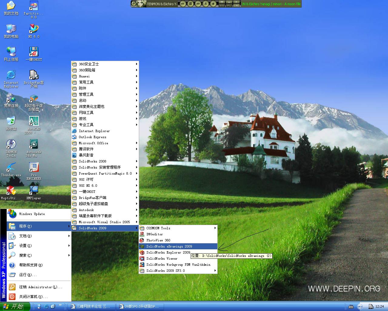Select the BridgeWan客户端 desktop shortcut icon
The image size is (388, 311).
point(34,79)
